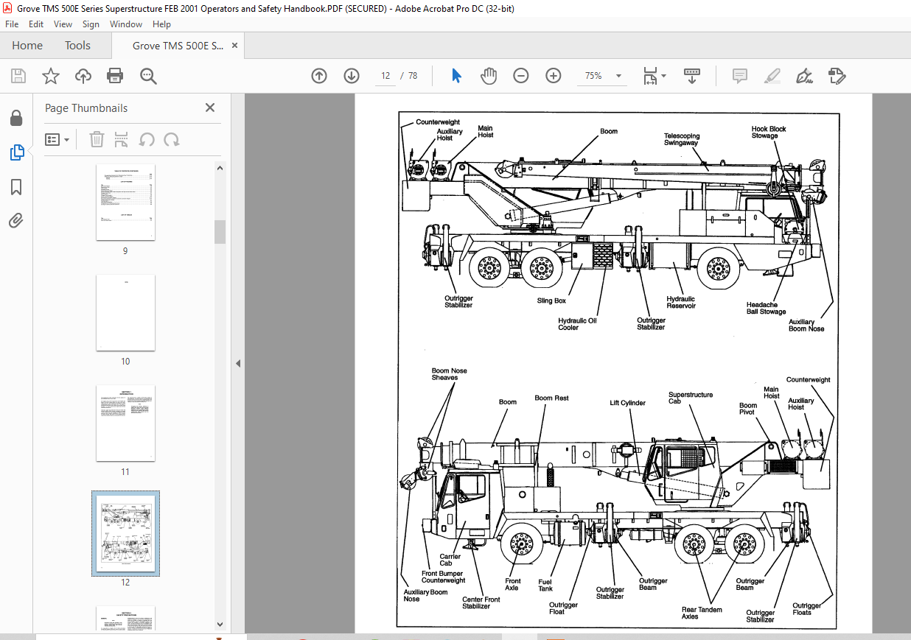Click the 'Hydraulic Reservoir' diagram label
This screenshot has width=911, height=640.
680,303
